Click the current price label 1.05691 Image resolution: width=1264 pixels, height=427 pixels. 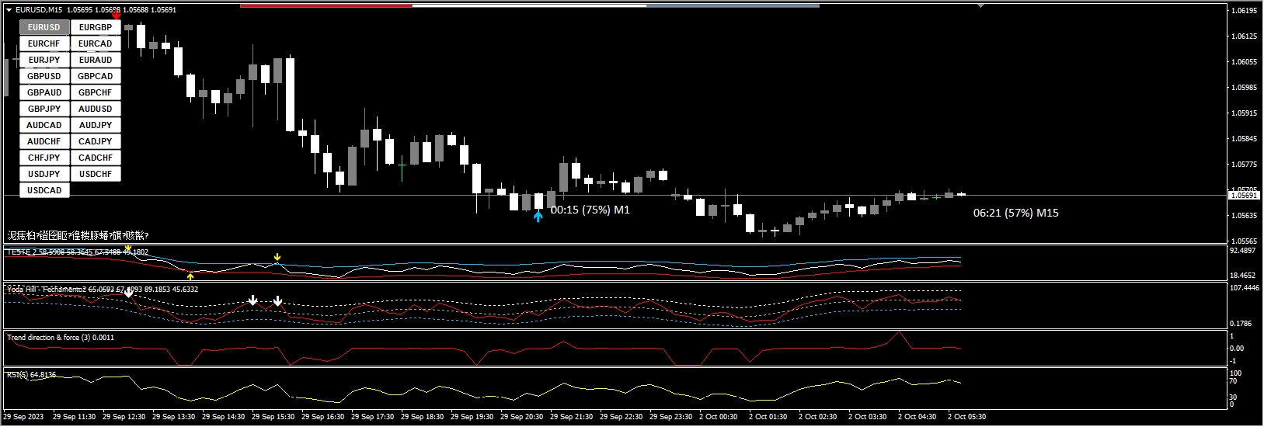pos(1244,196)
